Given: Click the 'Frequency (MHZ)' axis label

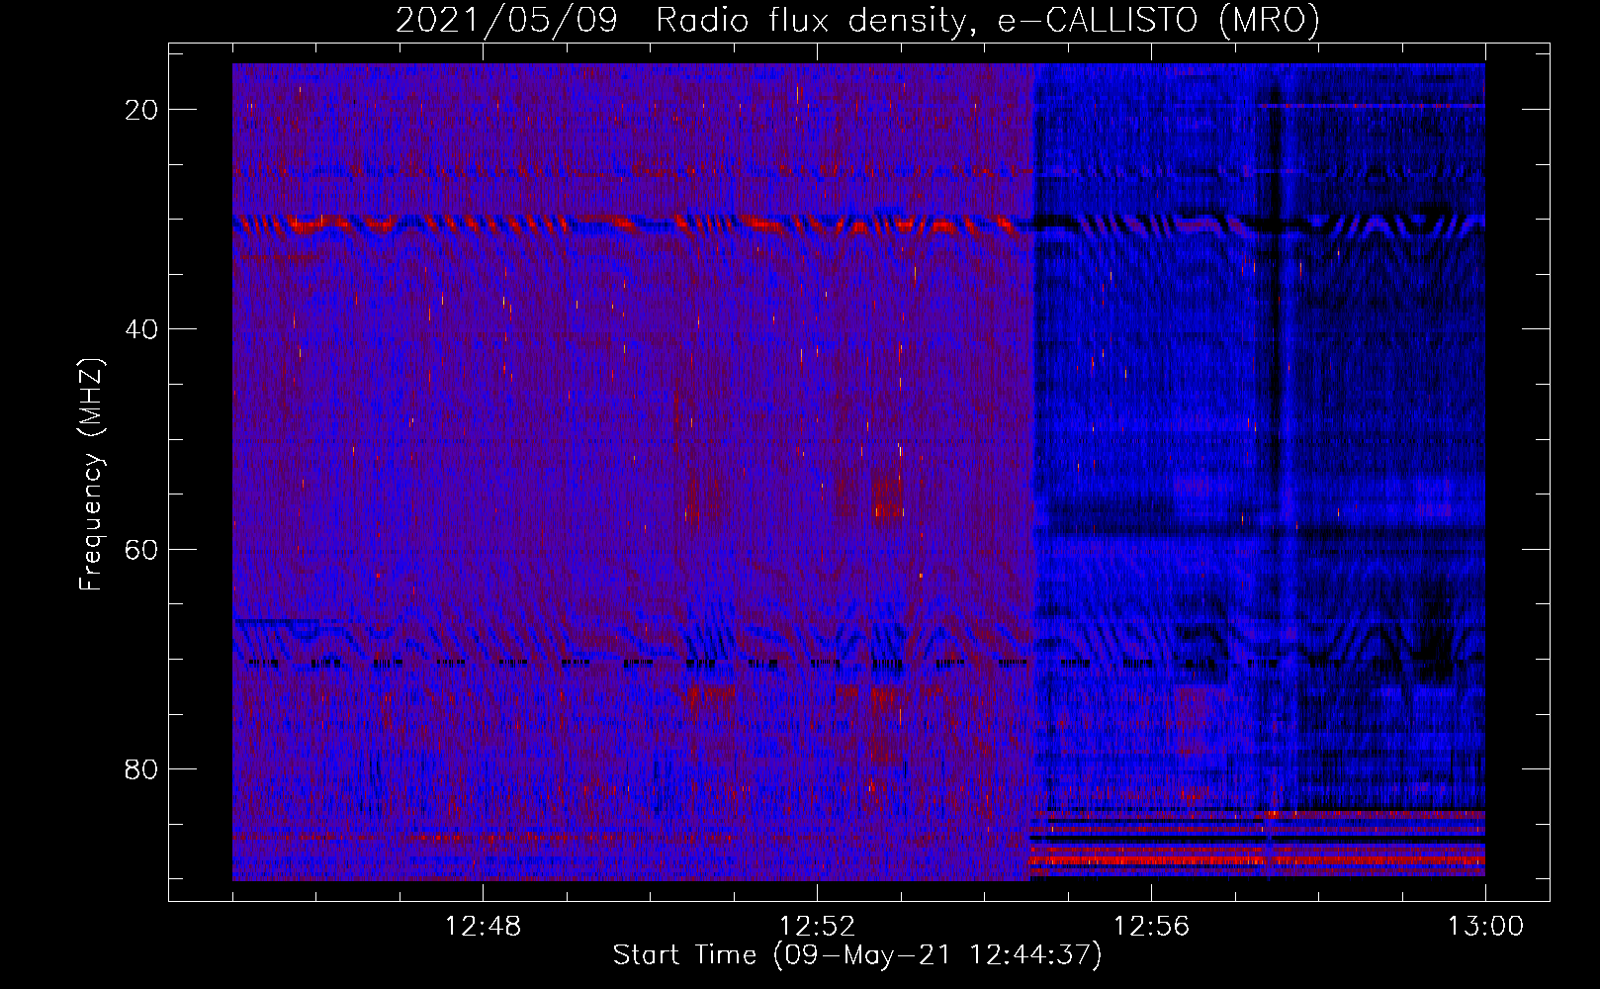Looking at the screenshot, I should (x=90, y=475).
